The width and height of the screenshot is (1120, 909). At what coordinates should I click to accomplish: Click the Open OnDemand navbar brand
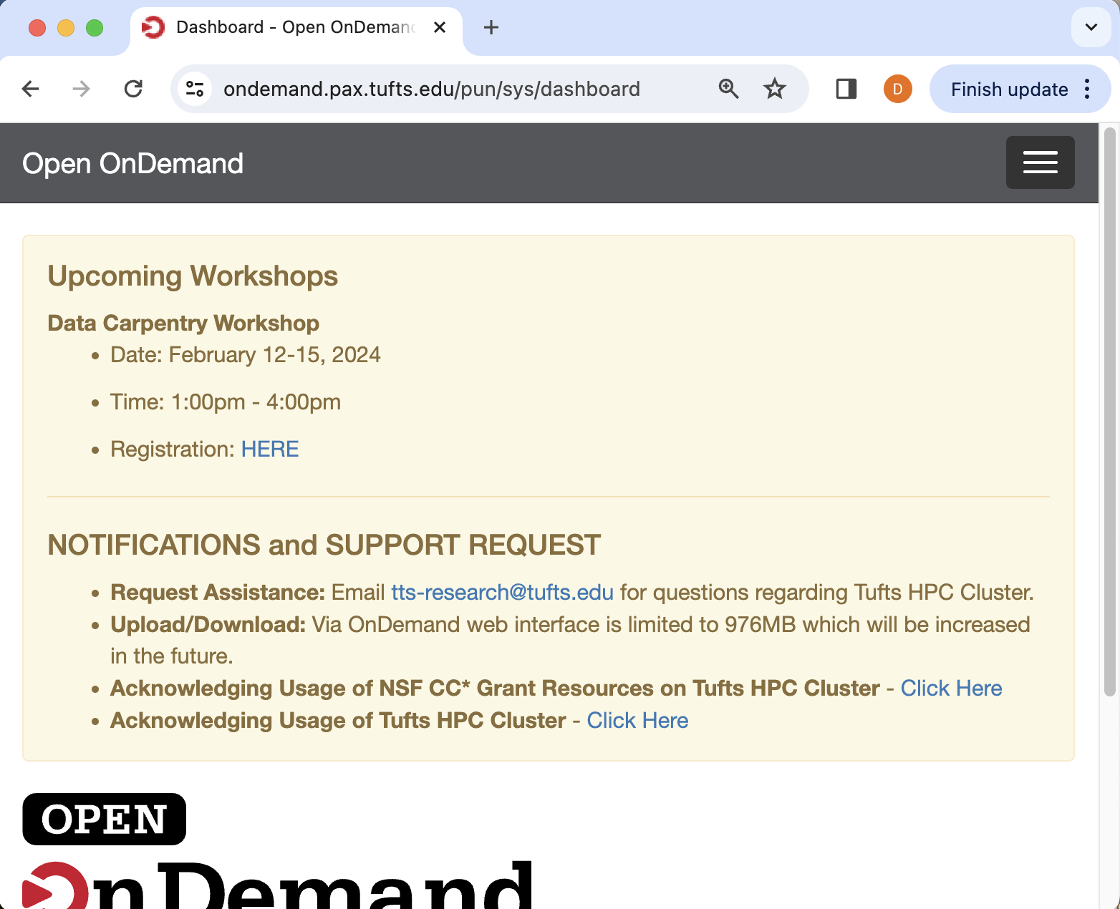pos(132,164)
